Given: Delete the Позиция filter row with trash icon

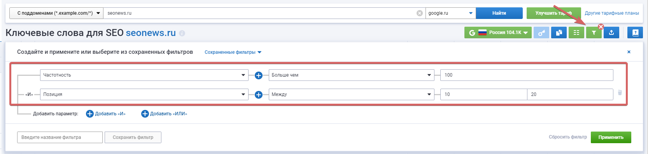Looking at the screenshot, I should [x=620, y=92].
